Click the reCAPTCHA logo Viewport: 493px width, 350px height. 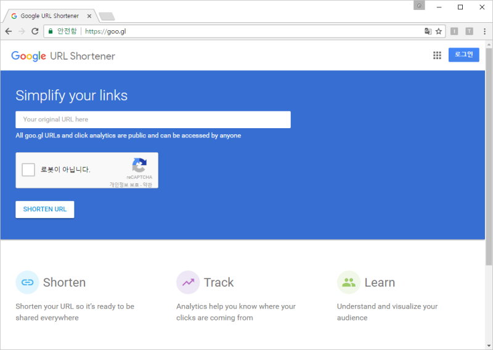pyautogui.click(x=140, y=165)
